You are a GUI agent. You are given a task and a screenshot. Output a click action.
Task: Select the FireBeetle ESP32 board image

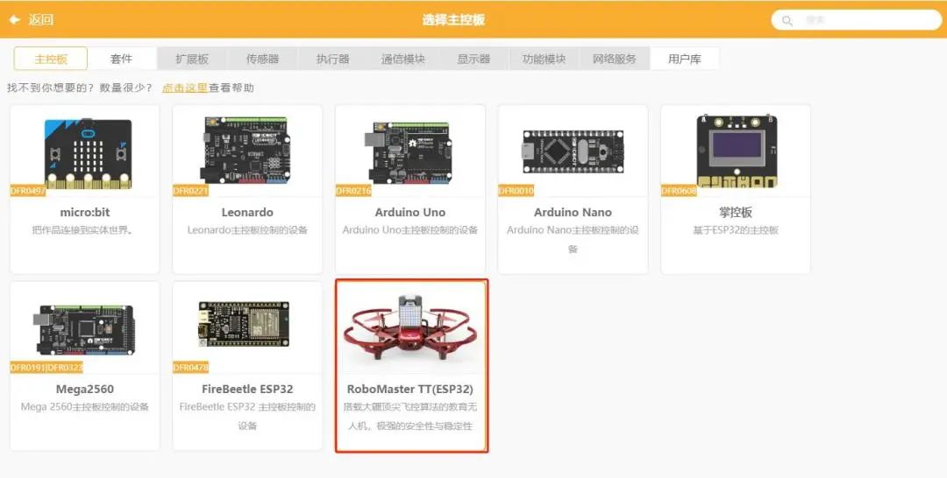(244, 324)
